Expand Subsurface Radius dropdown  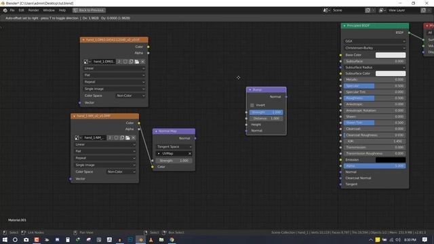(x=375, y=68)
